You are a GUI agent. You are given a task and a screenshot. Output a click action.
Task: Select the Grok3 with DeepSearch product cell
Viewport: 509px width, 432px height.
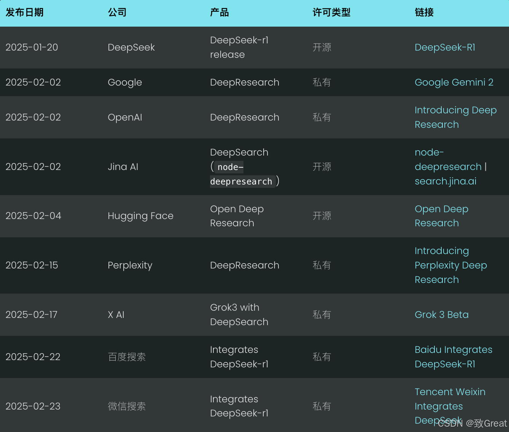click(x=239, y=315)
